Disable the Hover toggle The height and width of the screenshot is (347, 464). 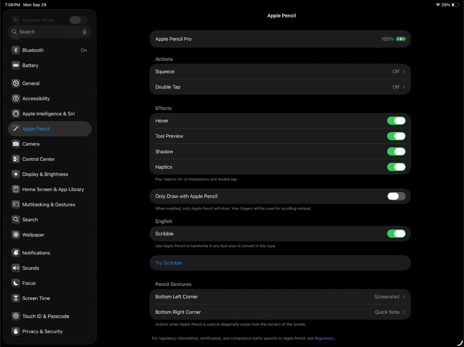(x=396, y=121)
